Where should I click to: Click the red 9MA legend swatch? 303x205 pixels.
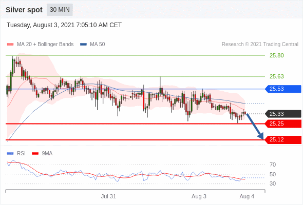click(x=35, y=154)
